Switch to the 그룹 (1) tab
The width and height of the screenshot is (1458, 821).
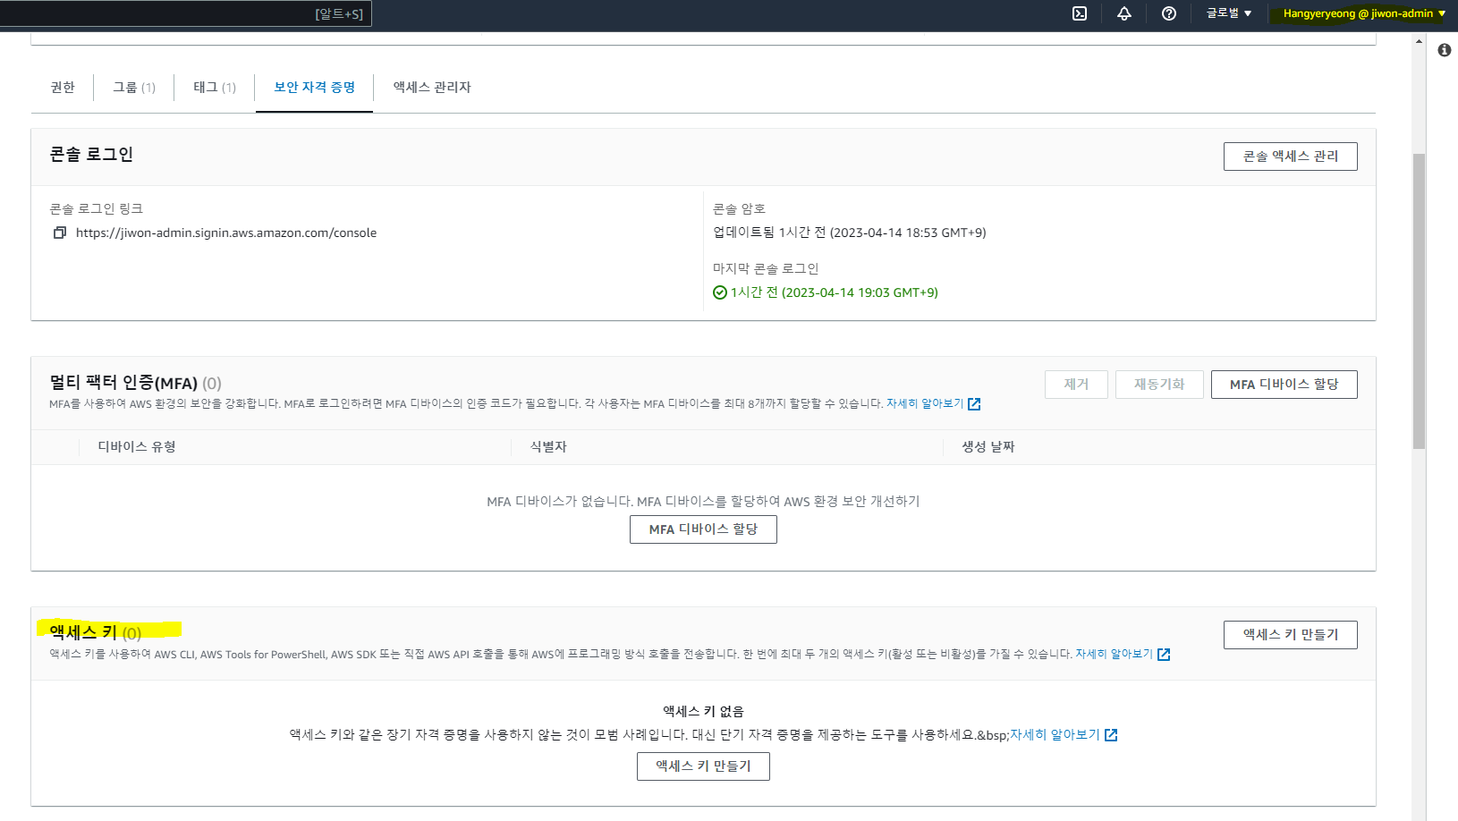(x=134, y=87)
